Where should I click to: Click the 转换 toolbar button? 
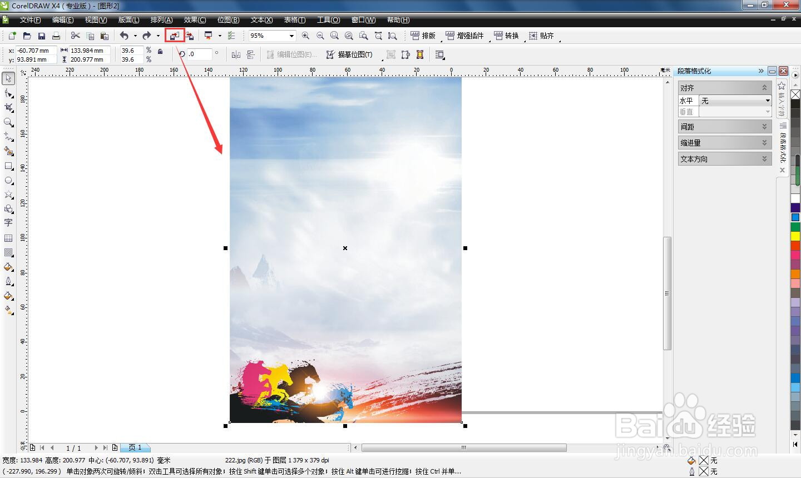[x=506, y=36]
